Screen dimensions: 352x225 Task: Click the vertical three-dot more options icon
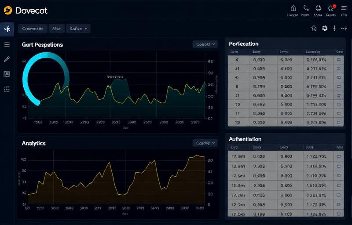coord(334,28)
